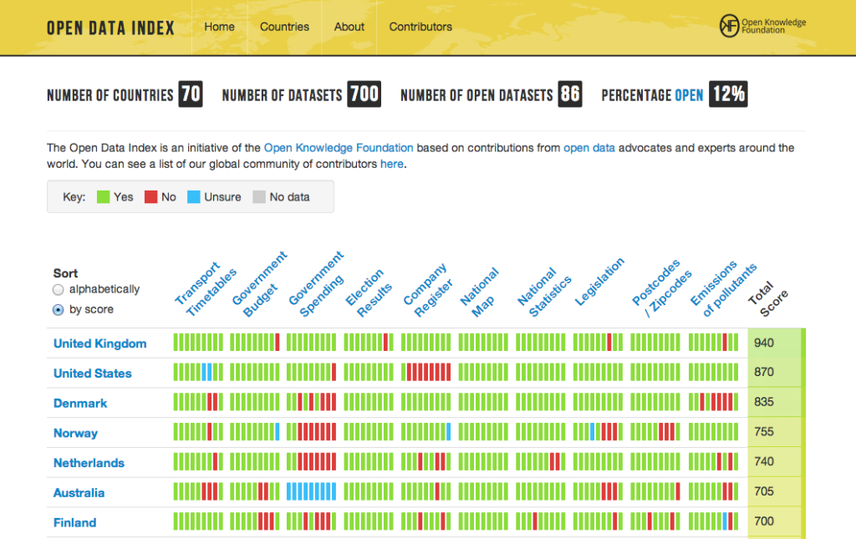Open Company Register column header
The width and height of the screenshot is (856, 539).
428,291
